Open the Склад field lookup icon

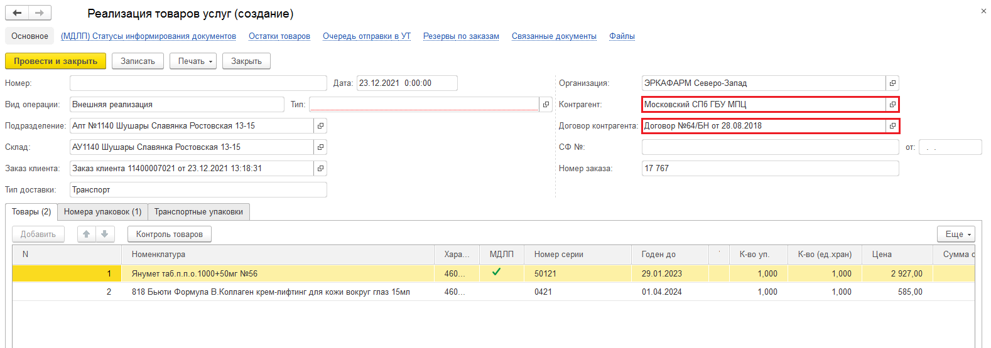320,147
